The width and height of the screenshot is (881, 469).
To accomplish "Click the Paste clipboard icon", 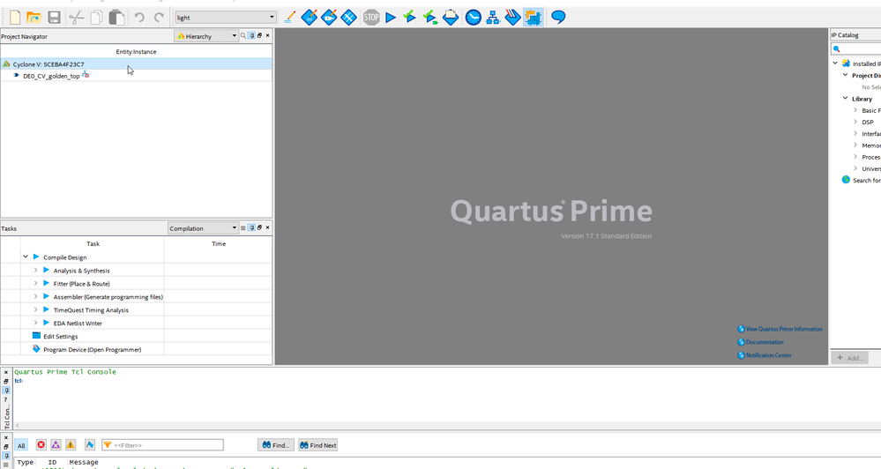I will point(116,18).
